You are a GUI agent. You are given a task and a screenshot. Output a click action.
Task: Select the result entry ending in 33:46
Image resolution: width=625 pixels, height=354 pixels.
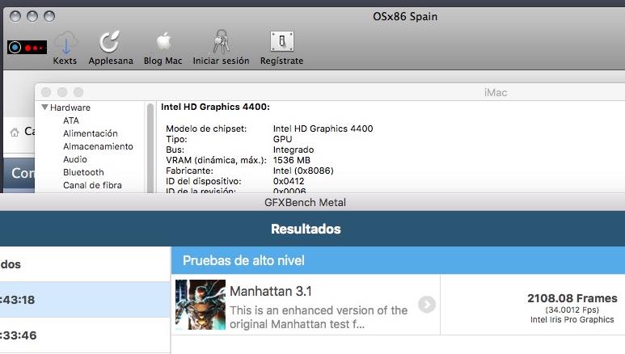click(x=85, y=335)
